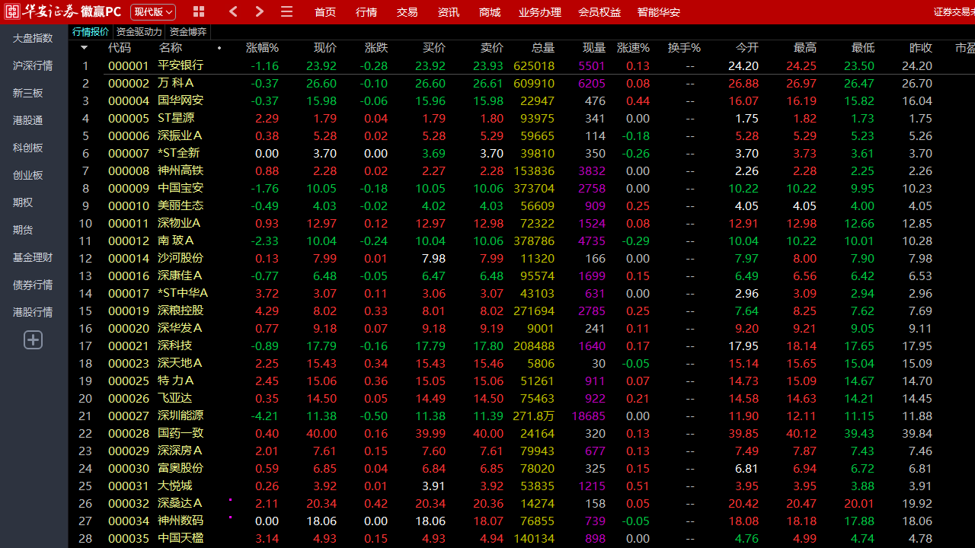Select stock row 沙河股份
This screenshot has width=975, height=548.
click(522, 258)
